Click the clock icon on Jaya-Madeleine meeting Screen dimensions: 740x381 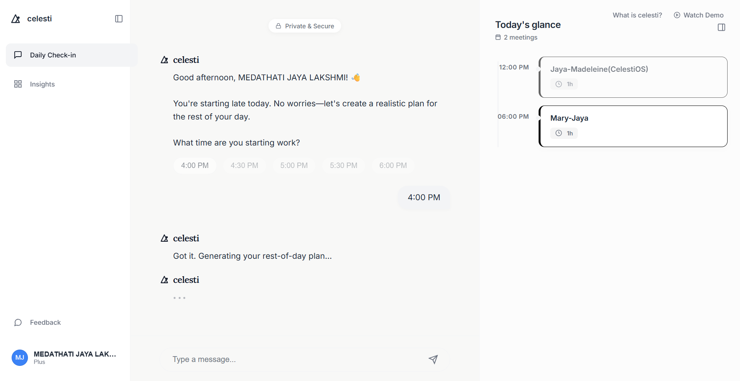[558, 84]
